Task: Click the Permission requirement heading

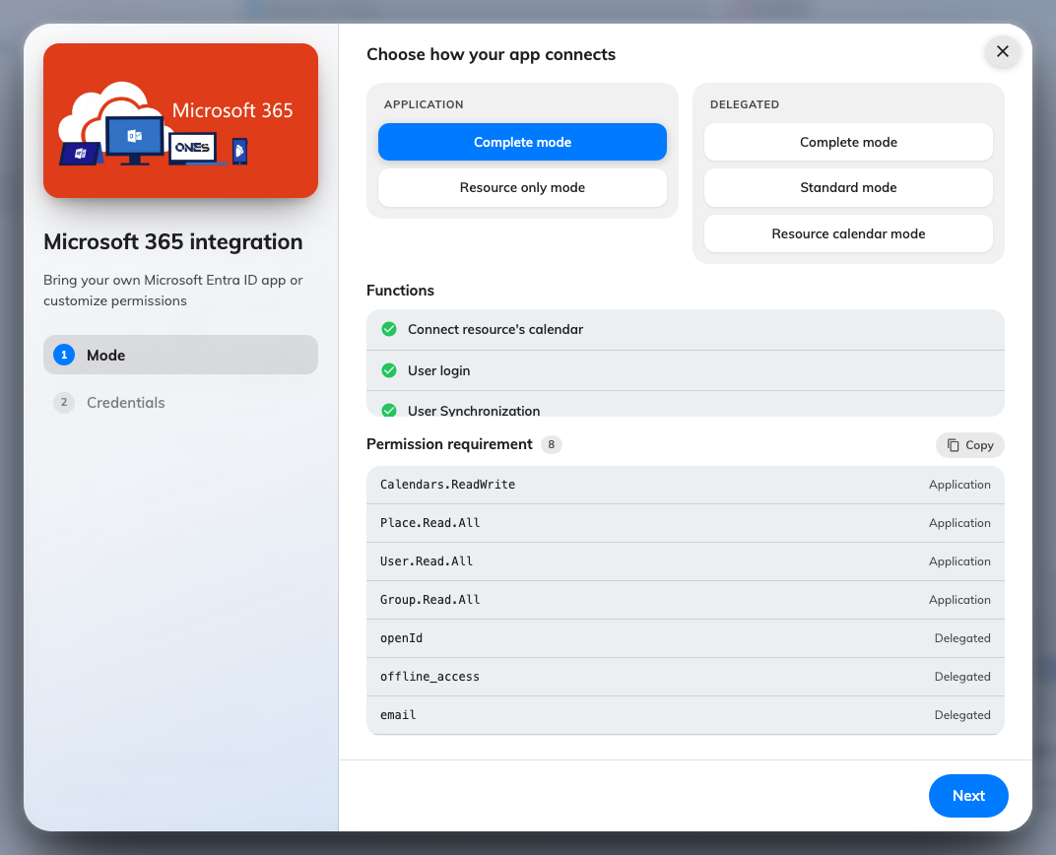Action: coord(449,444)
